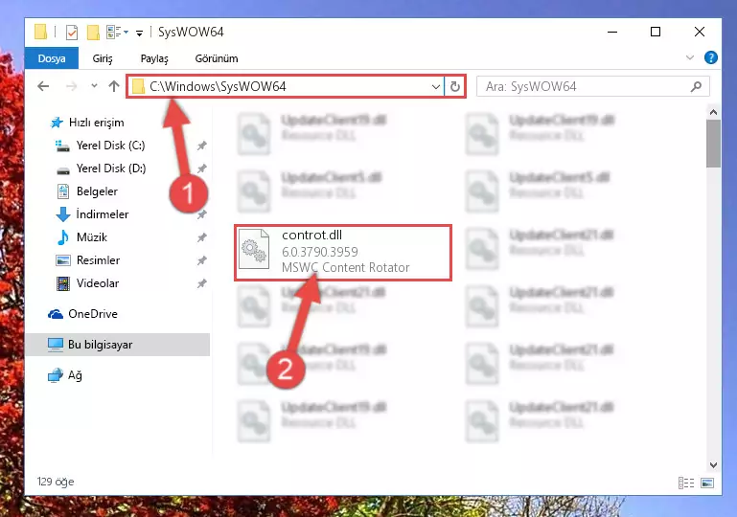Click the New folder quick access icon
This screenshot has width=737, height=517.
point(93,33)
